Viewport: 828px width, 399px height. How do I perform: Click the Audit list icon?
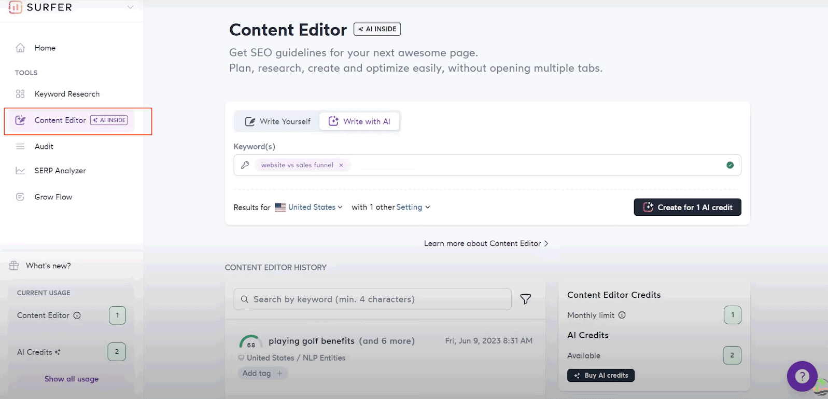20,146
